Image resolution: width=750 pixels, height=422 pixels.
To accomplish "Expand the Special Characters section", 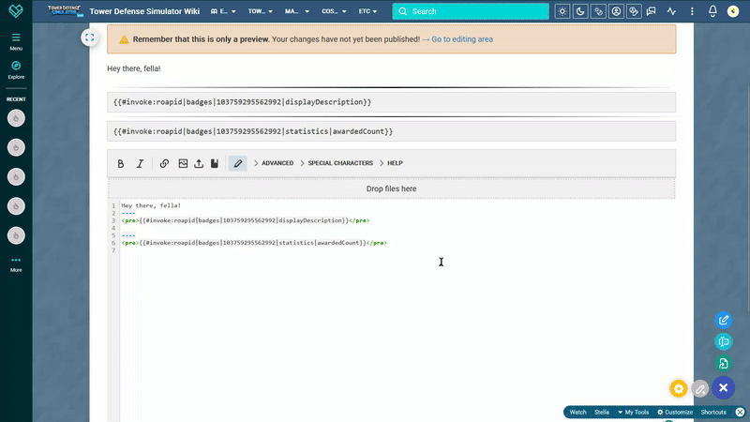I will [336, 163].
